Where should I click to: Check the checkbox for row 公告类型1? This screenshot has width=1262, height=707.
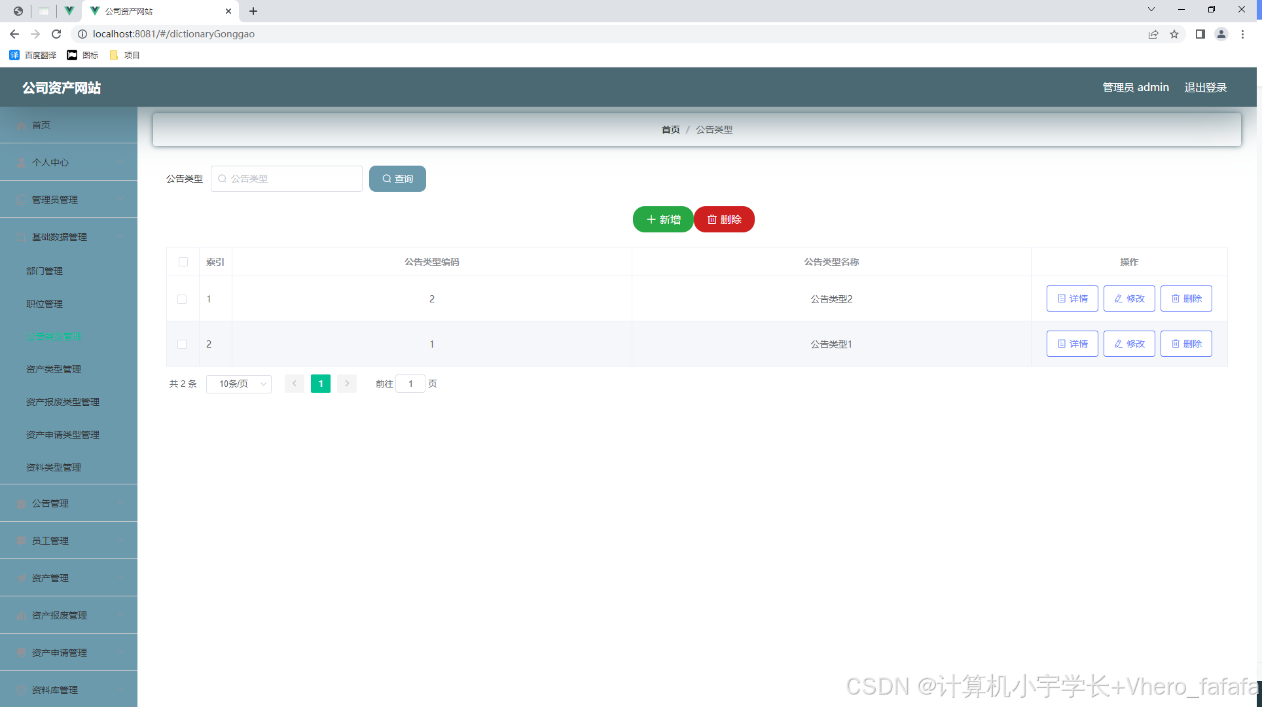point(182,344)
